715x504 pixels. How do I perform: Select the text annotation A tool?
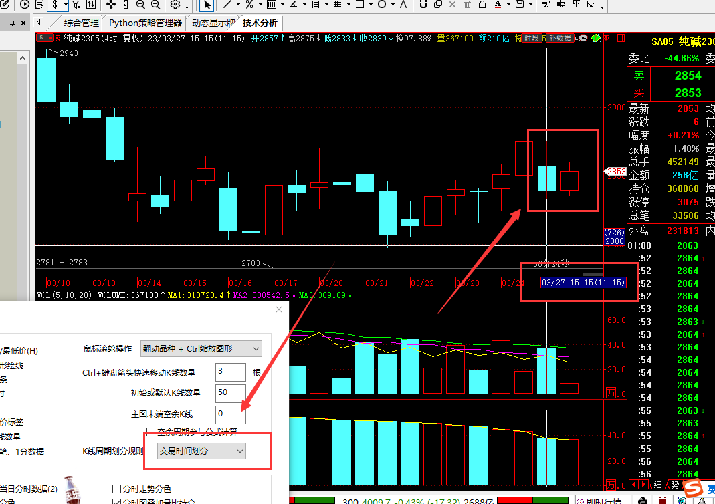pyautogui.click(x=403, y=5)
